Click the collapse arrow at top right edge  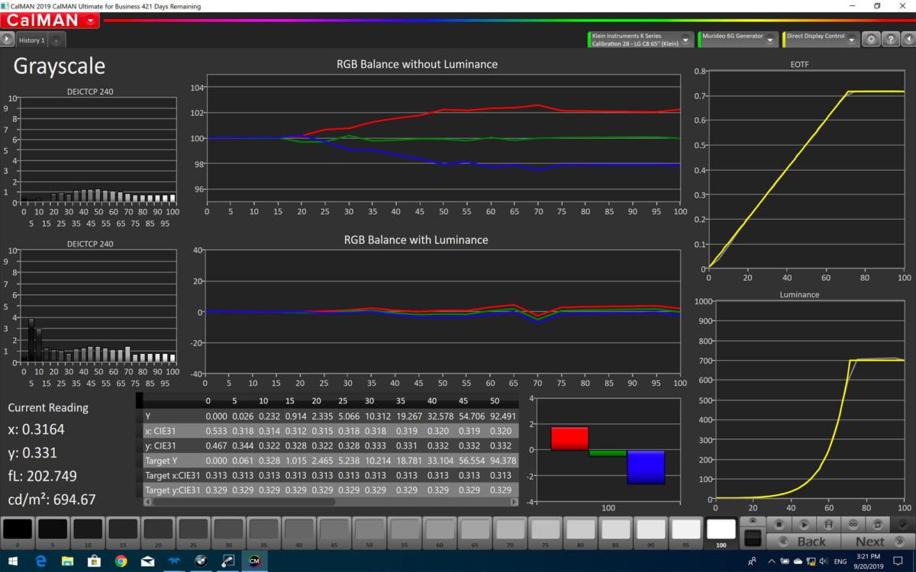pos(908,40)
